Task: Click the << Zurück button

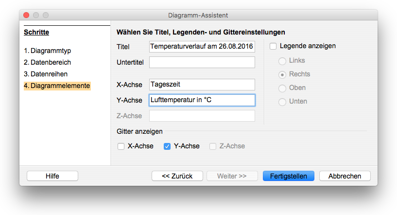Action: pyautogui.click(x=177, y=176)
